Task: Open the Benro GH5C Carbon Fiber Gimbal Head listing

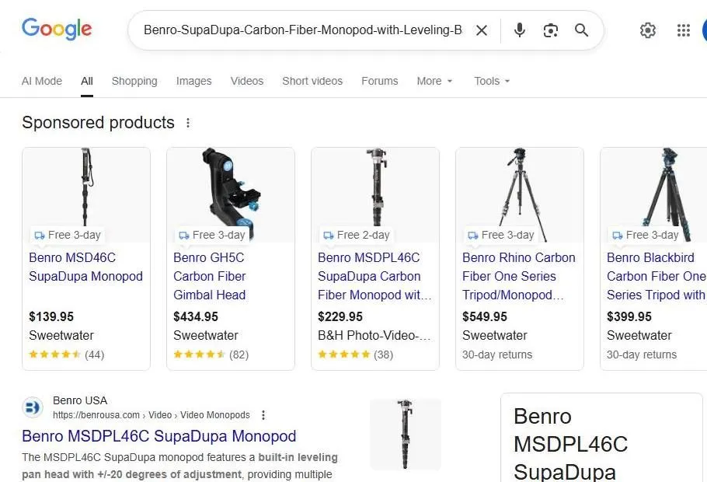Action: (x=209, y=276)
